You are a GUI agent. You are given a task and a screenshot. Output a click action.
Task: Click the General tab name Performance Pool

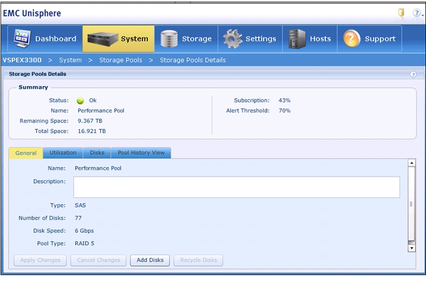(98, 168)
